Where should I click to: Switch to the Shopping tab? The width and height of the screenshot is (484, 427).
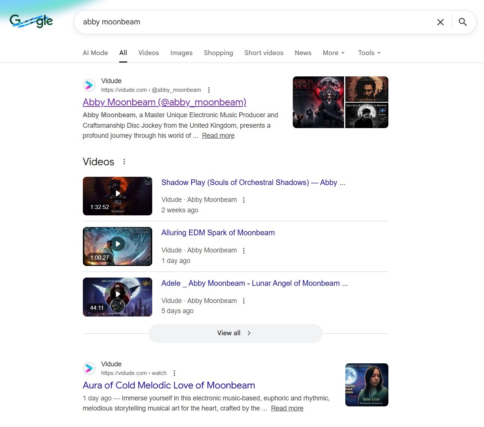(x=219, y=53)
